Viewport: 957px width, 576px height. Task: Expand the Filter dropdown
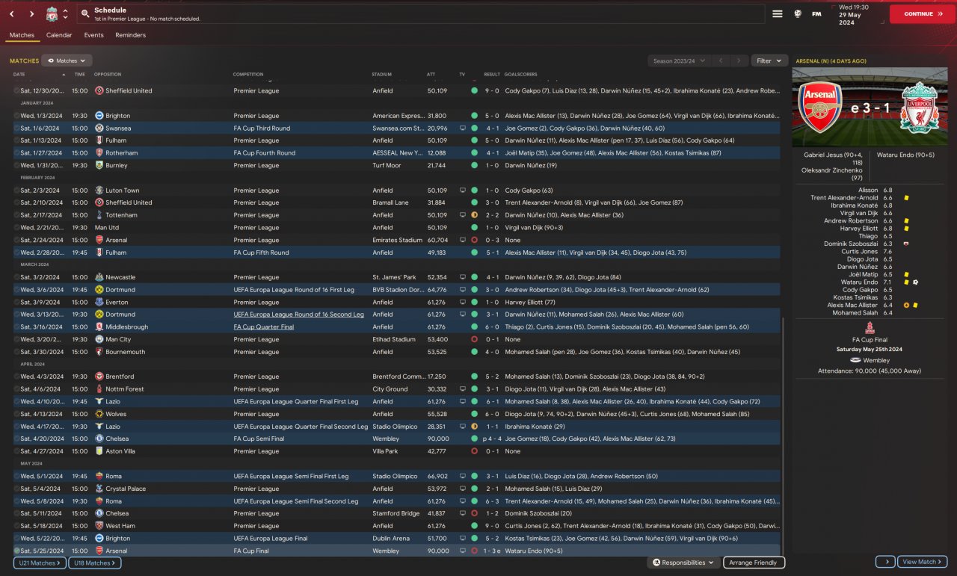coord(769,61)
